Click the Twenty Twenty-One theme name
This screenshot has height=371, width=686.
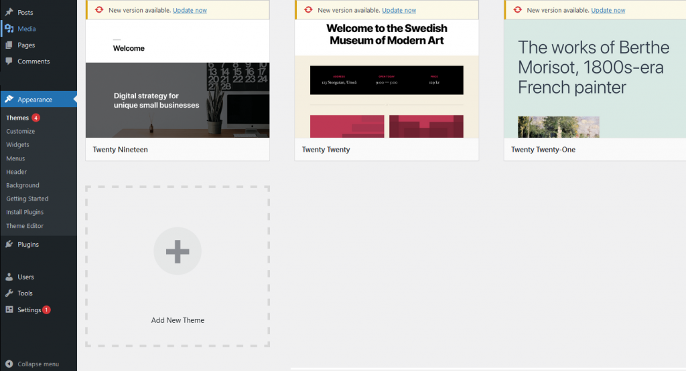click(543, 149)
